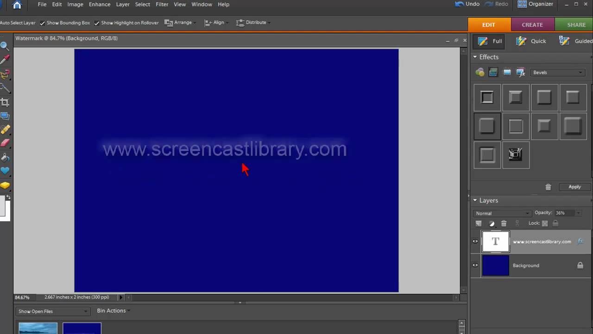The image size is (593, 334).
Task: Click the trash icon beside Apply in Effects
Action: coord(548,187)
